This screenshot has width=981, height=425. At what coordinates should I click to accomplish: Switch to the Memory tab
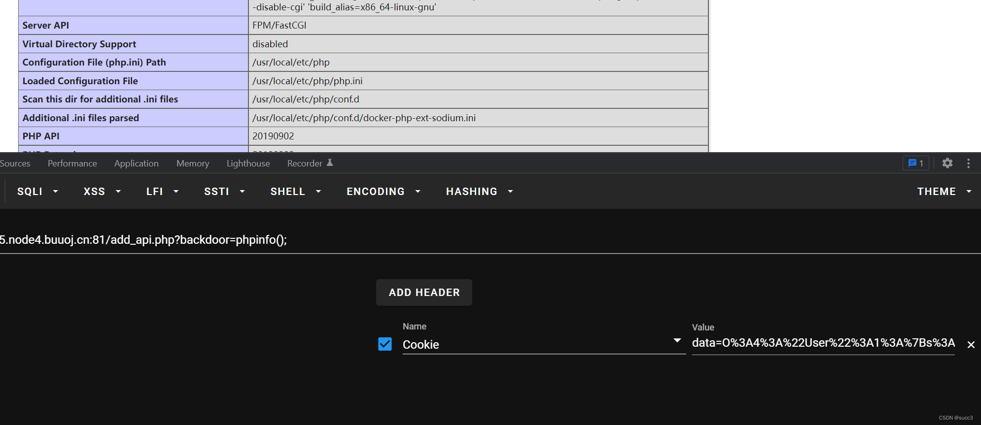(193, 163)
